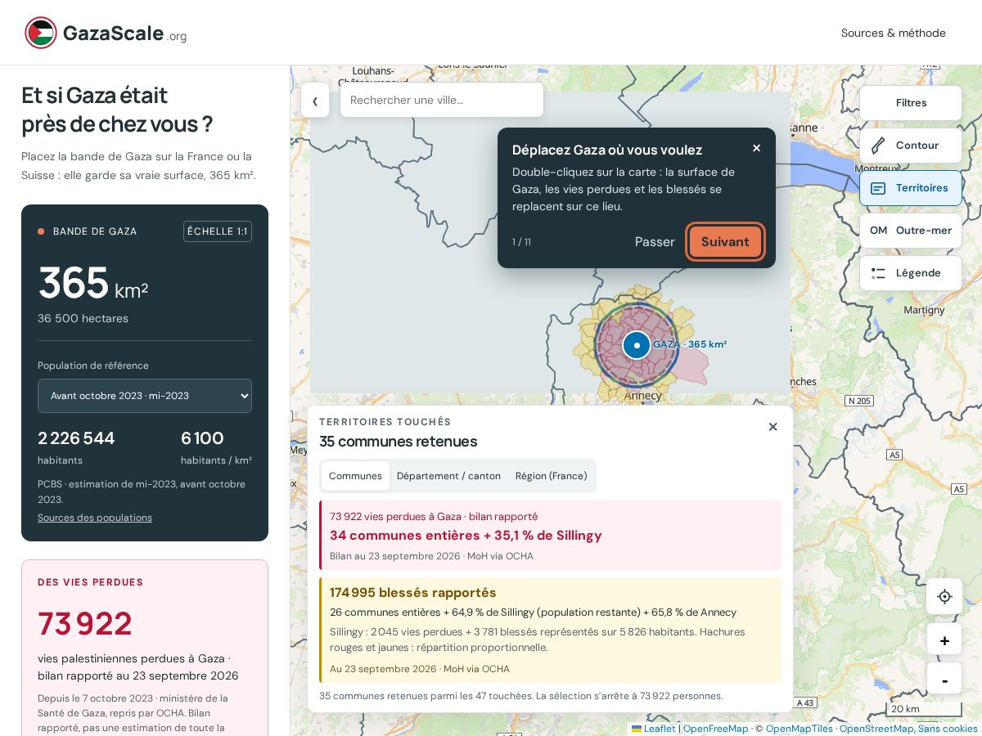
Task: Click the locate-me crosshair icon
Action: click(x=944, y=596)
